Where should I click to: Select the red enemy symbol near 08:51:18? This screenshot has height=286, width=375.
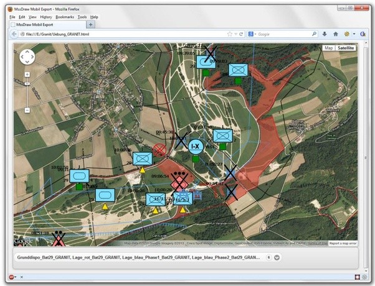(58, 239)
